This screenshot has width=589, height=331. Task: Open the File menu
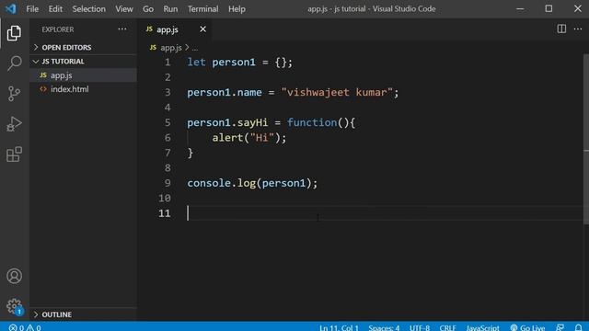[x=32, y=8]
